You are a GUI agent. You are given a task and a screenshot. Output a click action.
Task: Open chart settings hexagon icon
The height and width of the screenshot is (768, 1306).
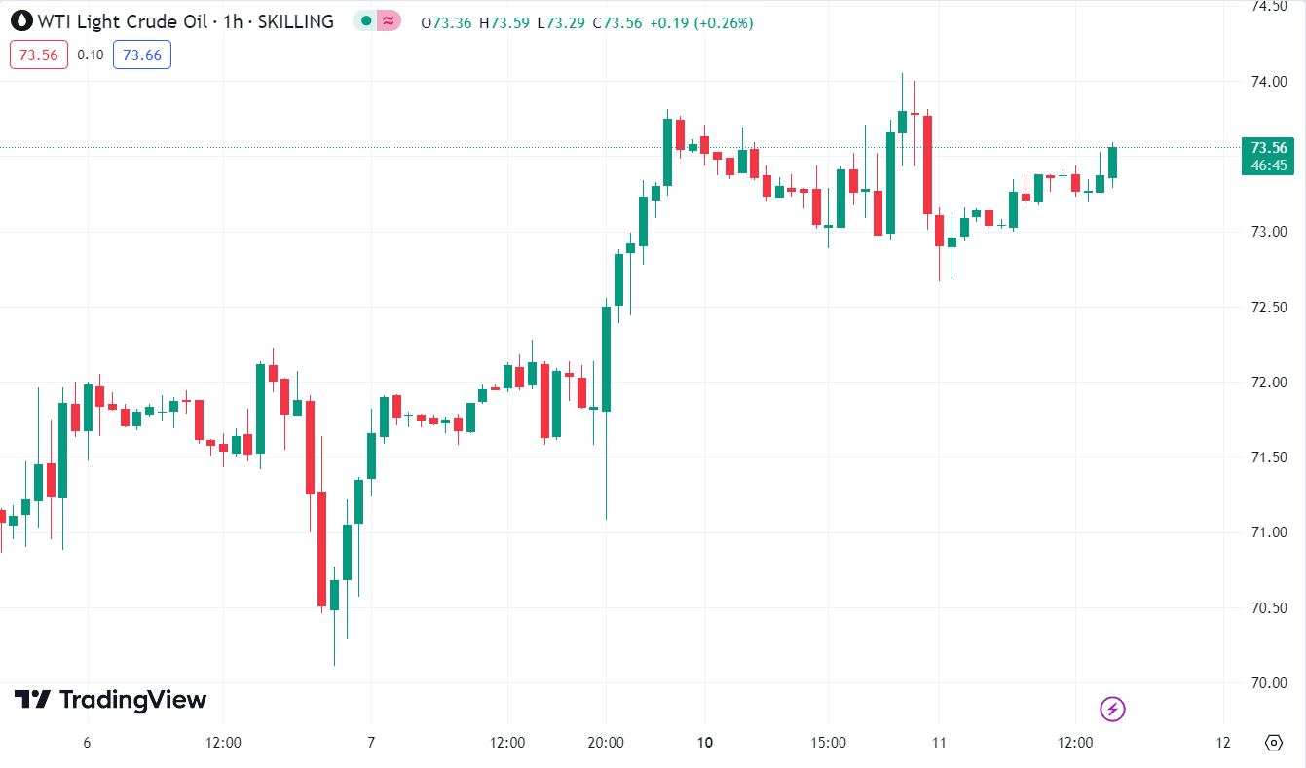point(1274,743)
